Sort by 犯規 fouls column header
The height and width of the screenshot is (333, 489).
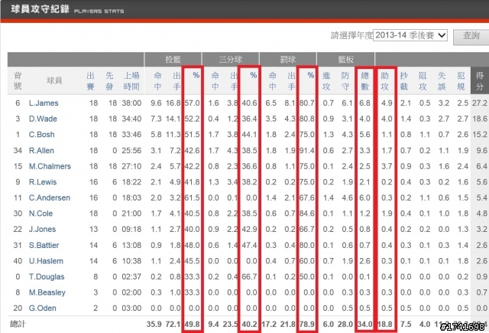(461, 81)
